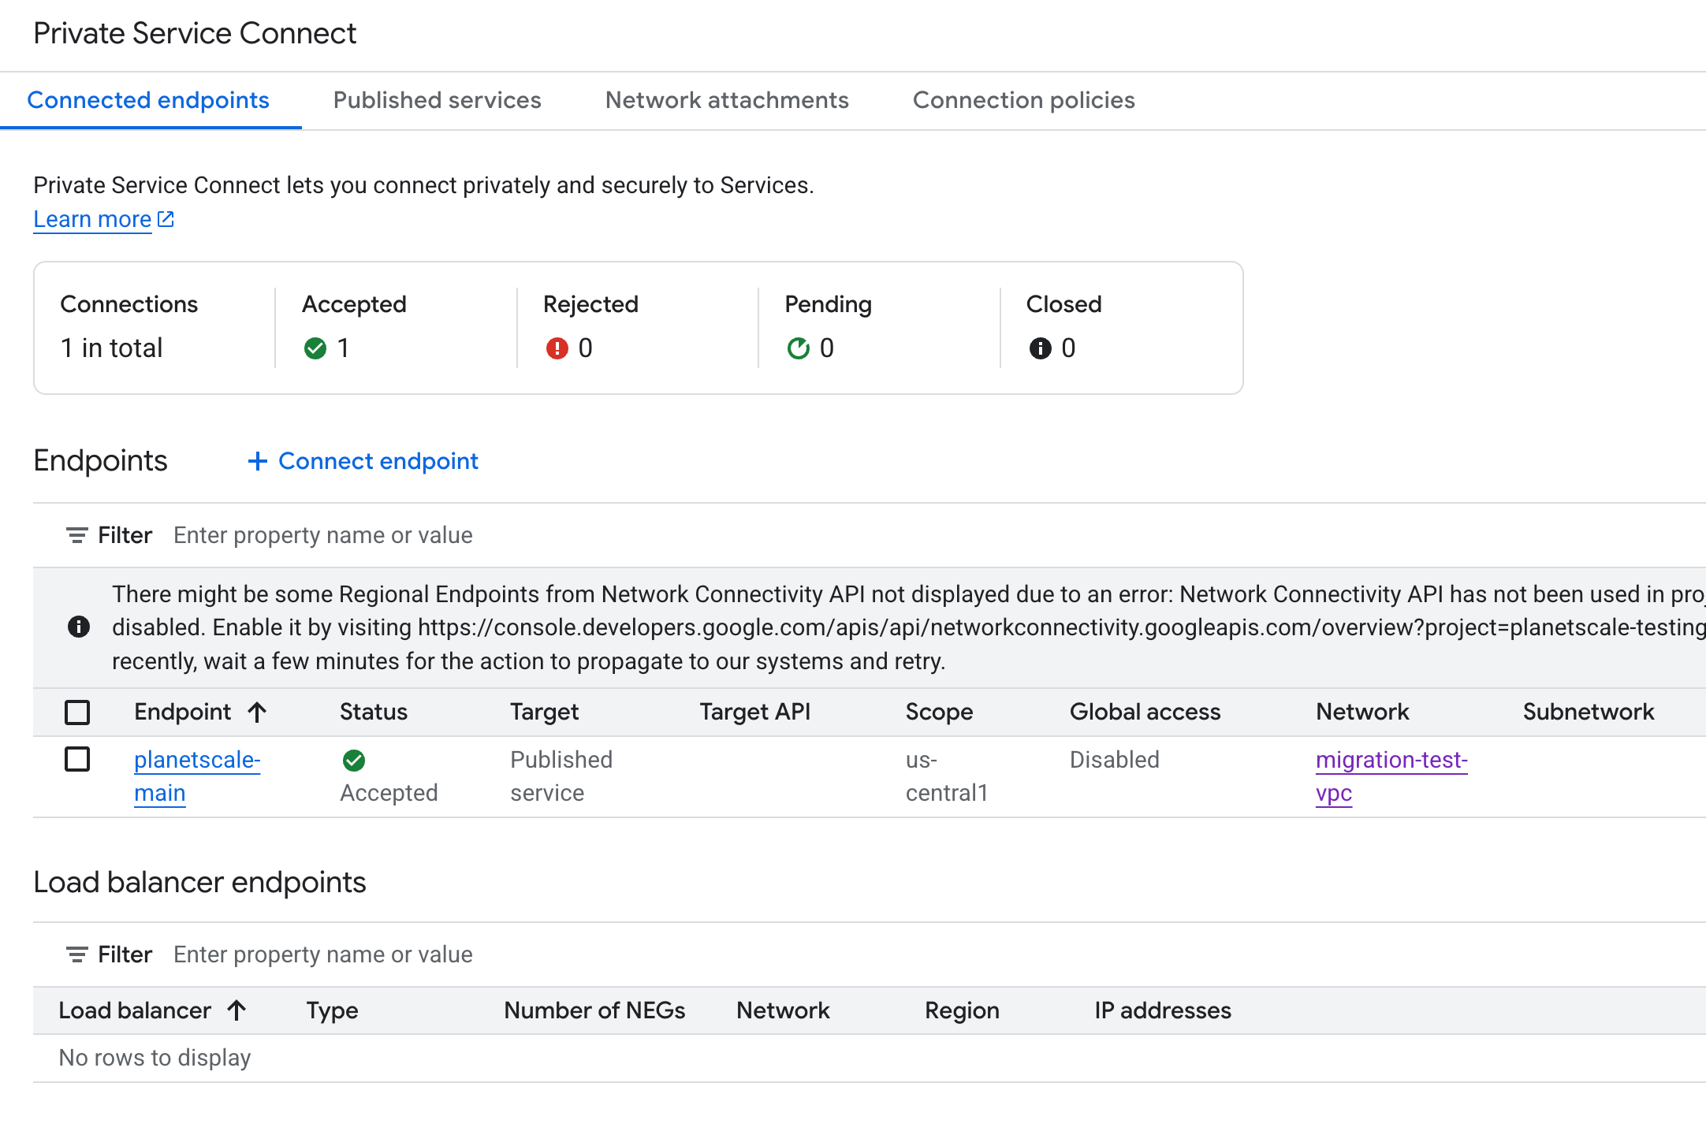Click the green Accepted check icon in connections summary

[316, 348]
